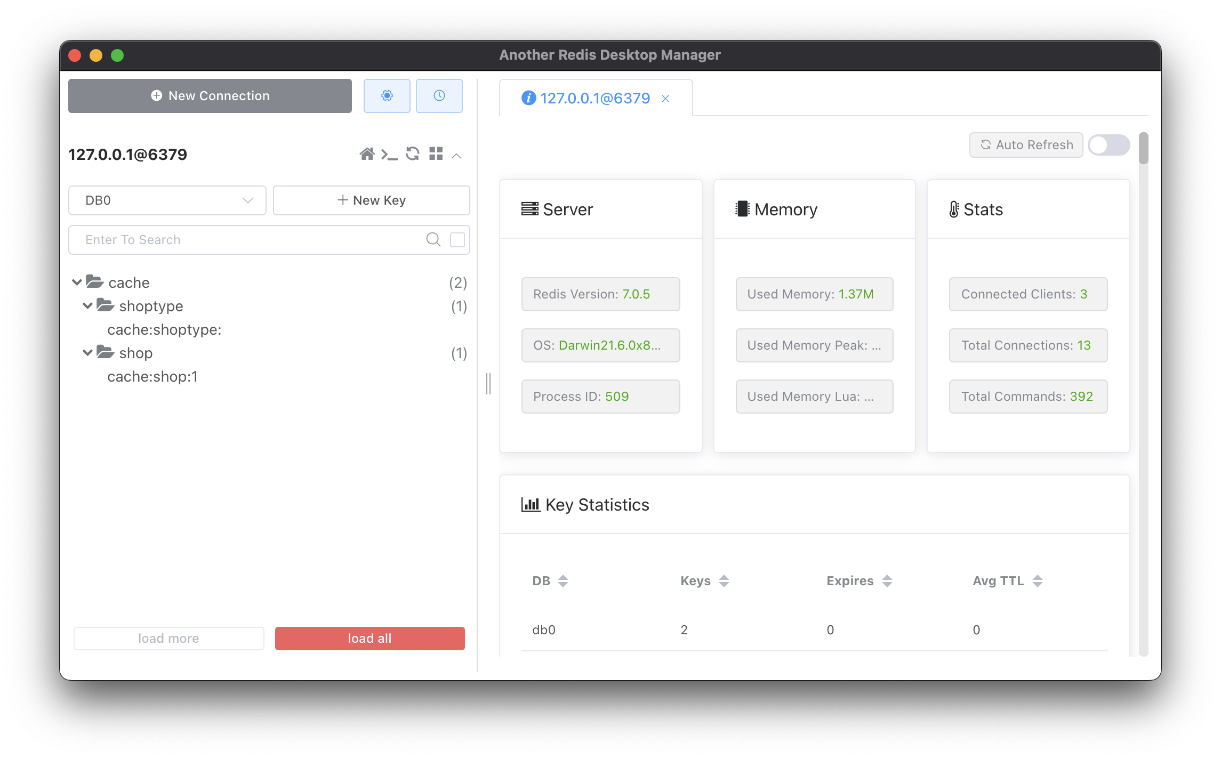
Task: Select the 127.0.0.1@6379 tab
Action: coord(594,99)
